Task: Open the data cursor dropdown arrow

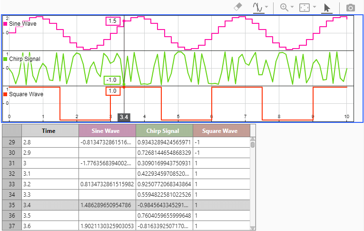Action: [267, 7]
